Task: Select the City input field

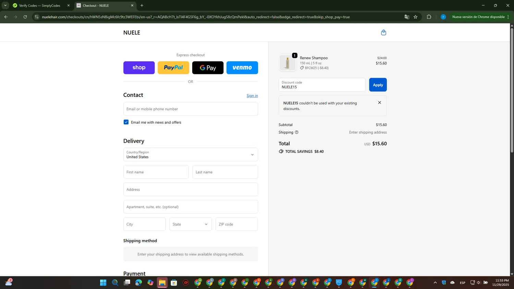Action: click(144, 224)
